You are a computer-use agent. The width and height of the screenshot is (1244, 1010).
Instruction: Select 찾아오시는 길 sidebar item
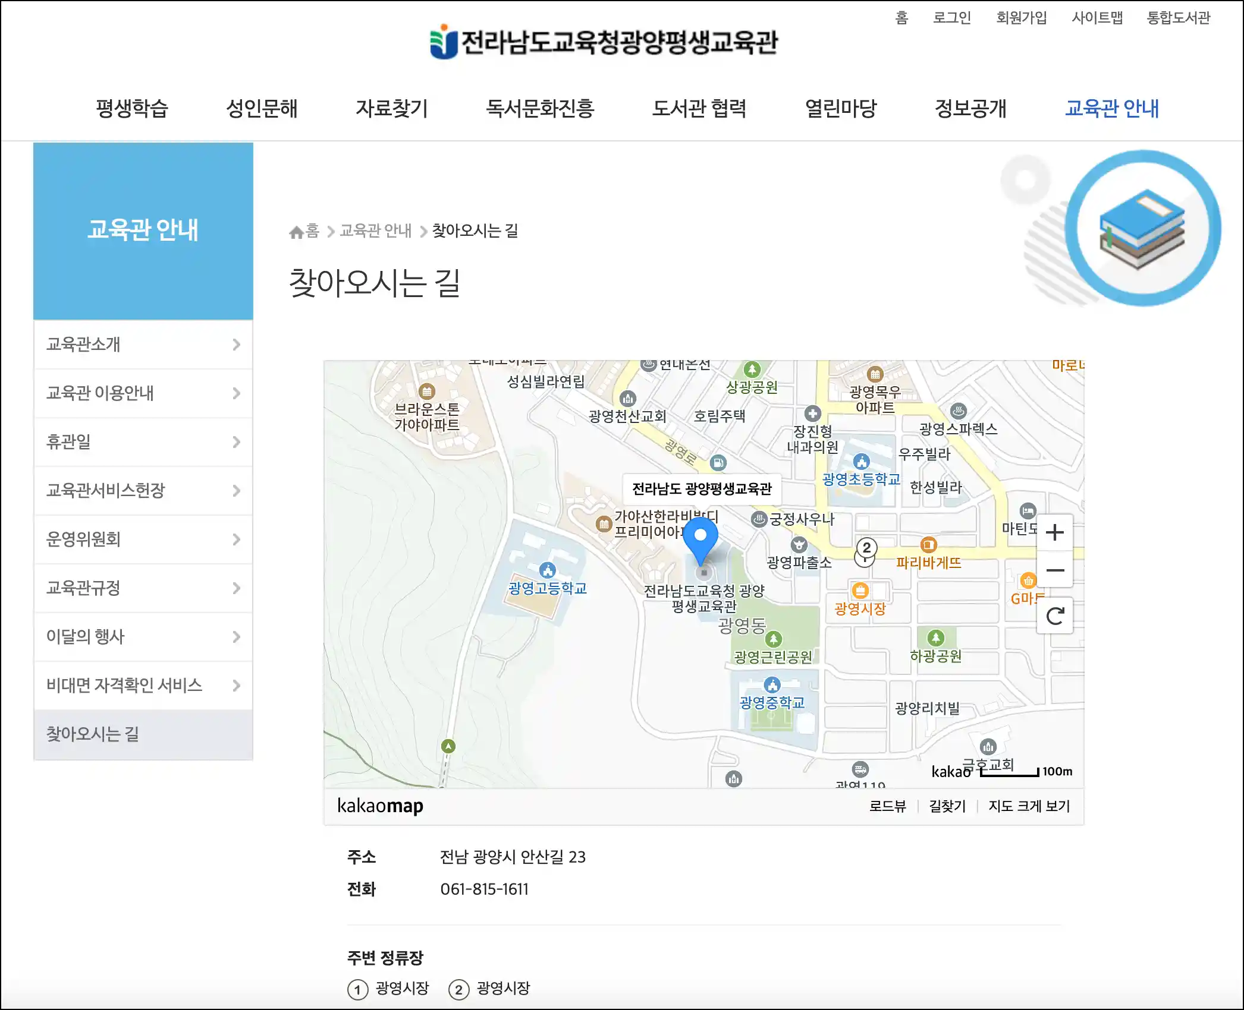pyautogui.click(x=93, y=734)
